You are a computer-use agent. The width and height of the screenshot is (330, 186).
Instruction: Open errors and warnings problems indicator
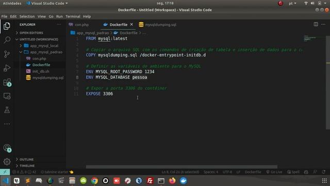(x=24, y=172)
